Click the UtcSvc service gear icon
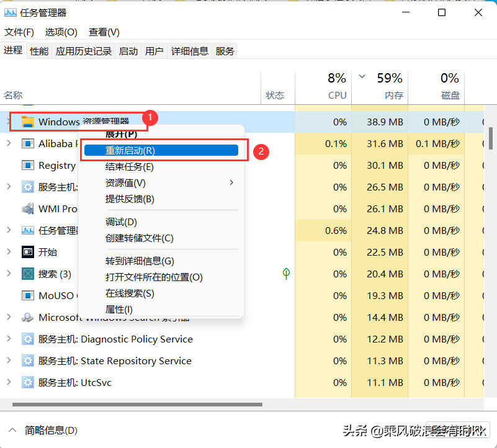The width and height of the screenshot is (497, 448). (27, 383)
